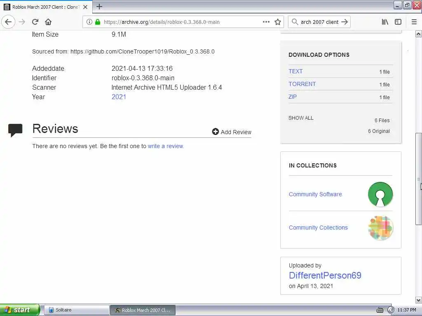This screenshot has height=316, width=422.
Task: Click the 11:37 PM system clock
Action: tap(407, 310)
